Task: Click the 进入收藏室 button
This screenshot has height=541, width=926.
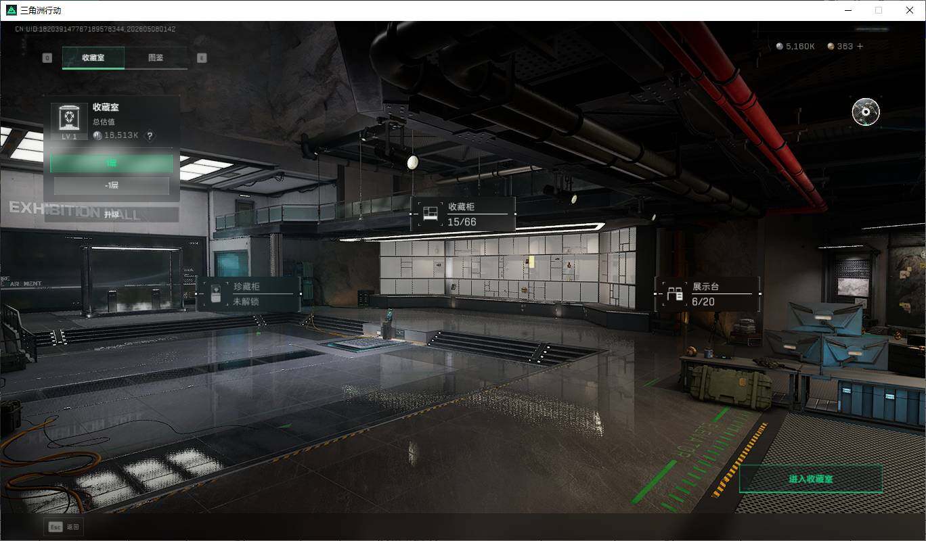Action: pos(810,479)
